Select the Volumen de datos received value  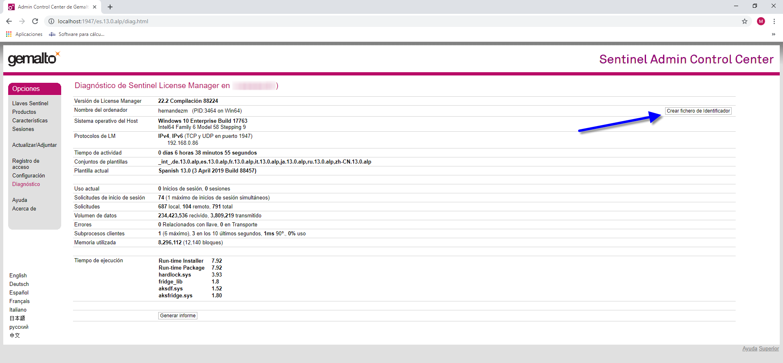173,216
